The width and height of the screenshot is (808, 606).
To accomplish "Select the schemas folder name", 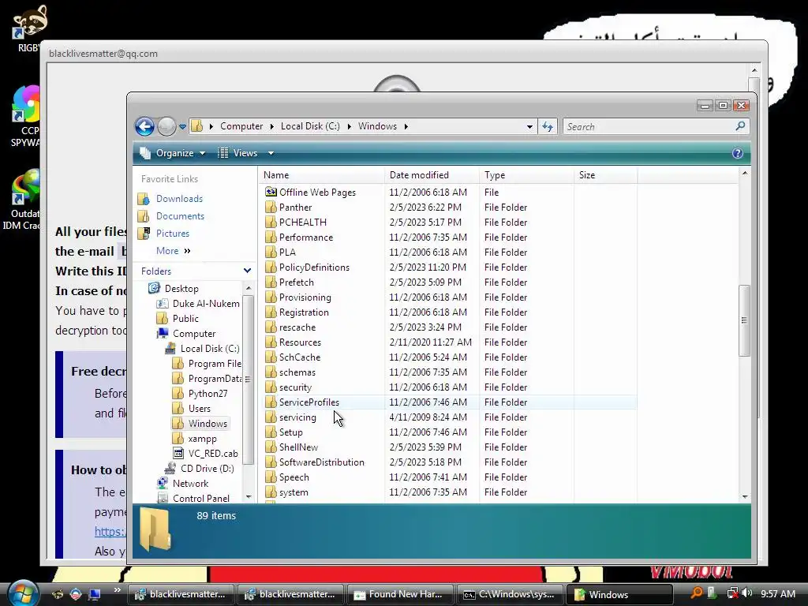I will pyautogui.click(x=297, y=372).
